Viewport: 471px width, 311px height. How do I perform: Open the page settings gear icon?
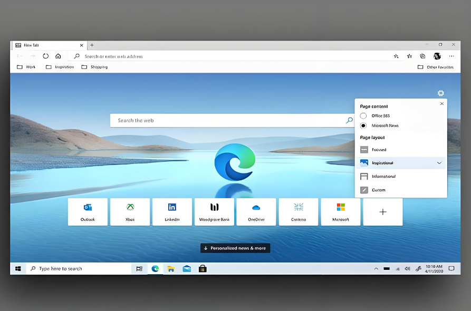pyautogui.click(x=440, y=93)
